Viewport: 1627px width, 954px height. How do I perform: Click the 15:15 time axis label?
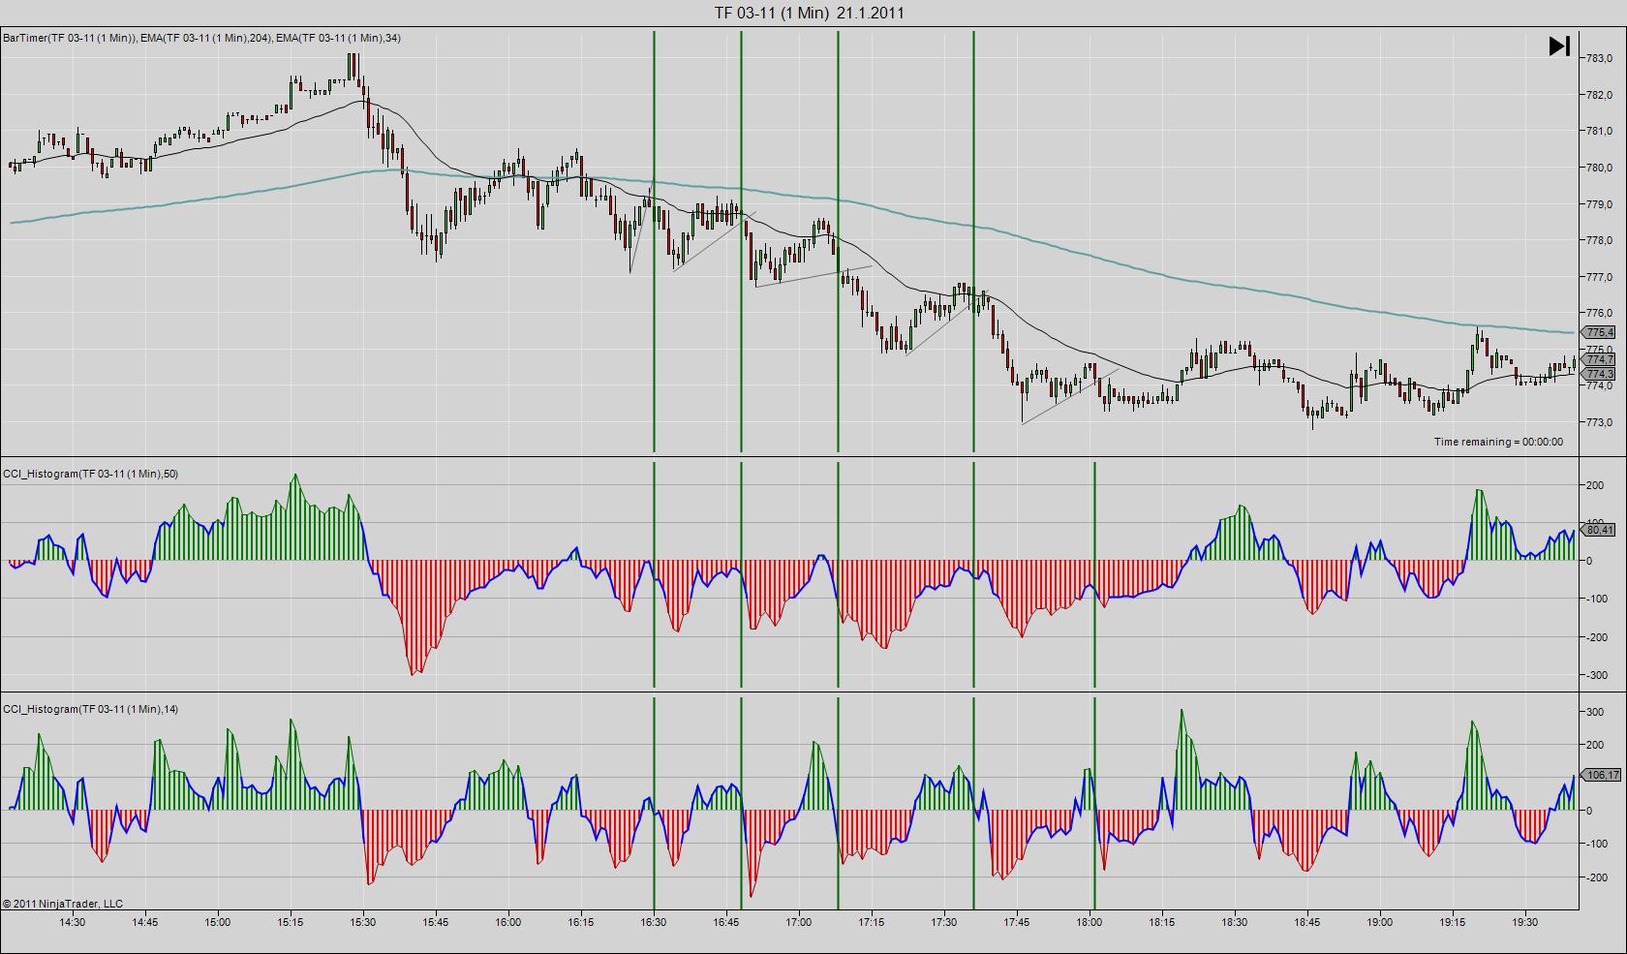point(291,922)
